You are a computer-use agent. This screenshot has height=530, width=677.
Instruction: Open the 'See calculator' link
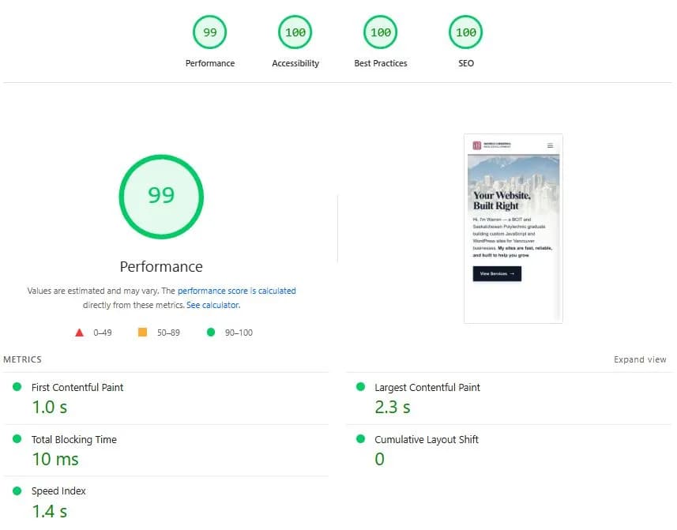(213, 305)
